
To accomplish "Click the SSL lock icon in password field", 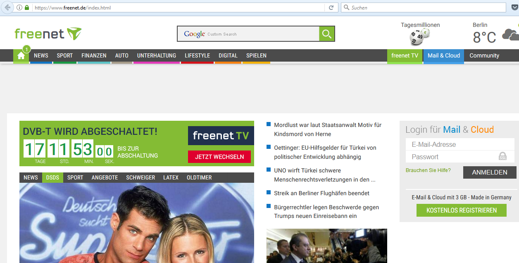I will pyautogui.click(x=502, y=156).
